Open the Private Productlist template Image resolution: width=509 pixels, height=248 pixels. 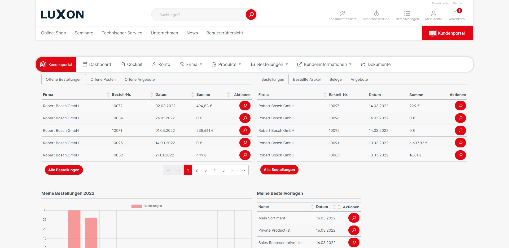pyautogui.click(x=354, y=230)
